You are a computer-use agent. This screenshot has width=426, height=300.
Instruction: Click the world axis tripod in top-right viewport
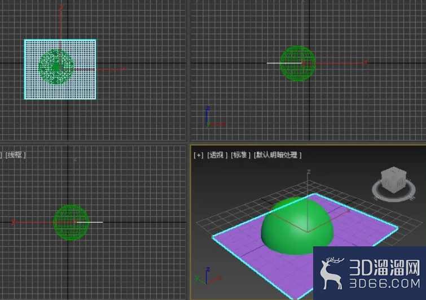click(214, 118)
